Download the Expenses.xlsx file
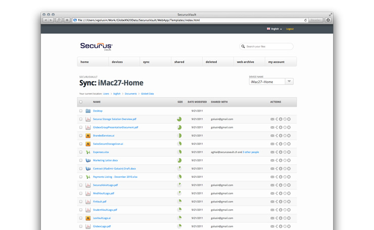Viewport: 374px width, 230px height. (280, 152)
